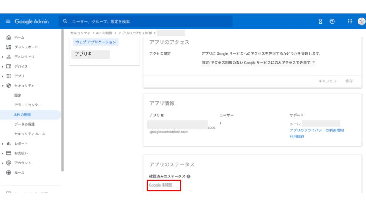The height and width of the screenshot is (206, 366).
Task: Expand the アカウント sidebar section
Action: [3, 163]
